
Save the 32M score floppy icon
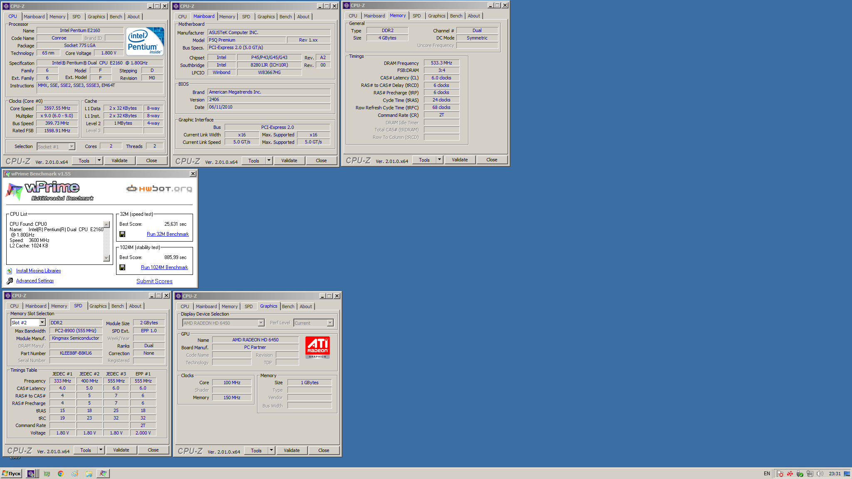click(x=122, y=234)
